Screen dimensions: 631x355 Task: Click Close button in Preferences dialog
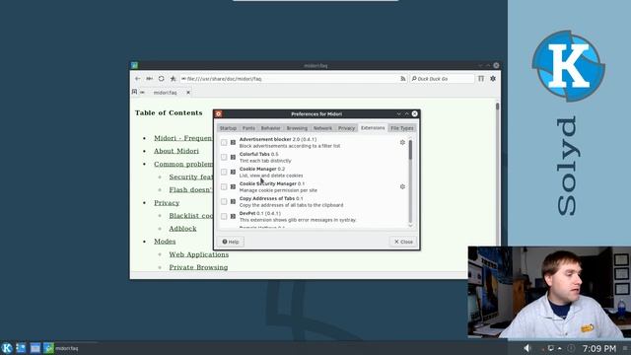tap(403, 242)
